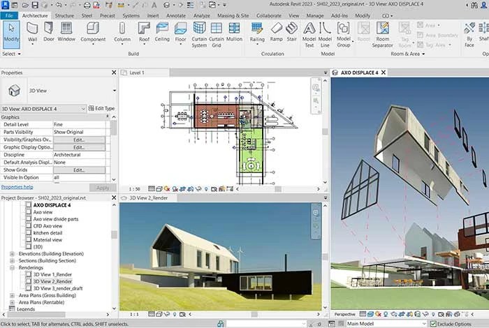Open 3D View 1_Render in Project Browser
Viewport: 489px width, 328px height.
click(x=52, y=274)
